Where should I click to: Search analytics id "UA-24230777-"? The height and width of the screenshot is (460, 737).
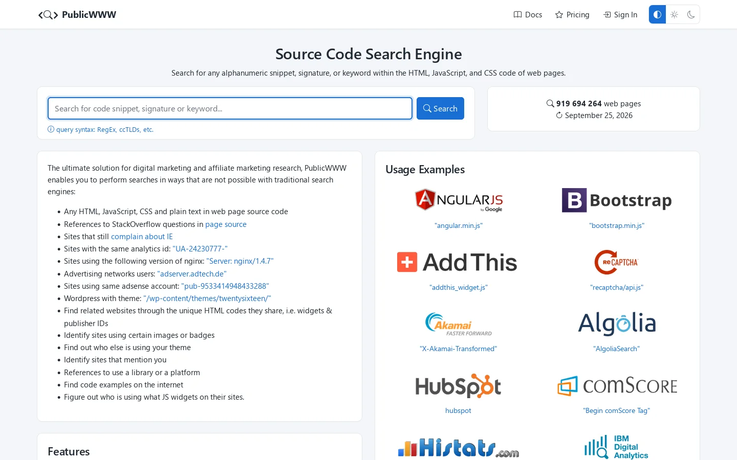tap(200, 249)
